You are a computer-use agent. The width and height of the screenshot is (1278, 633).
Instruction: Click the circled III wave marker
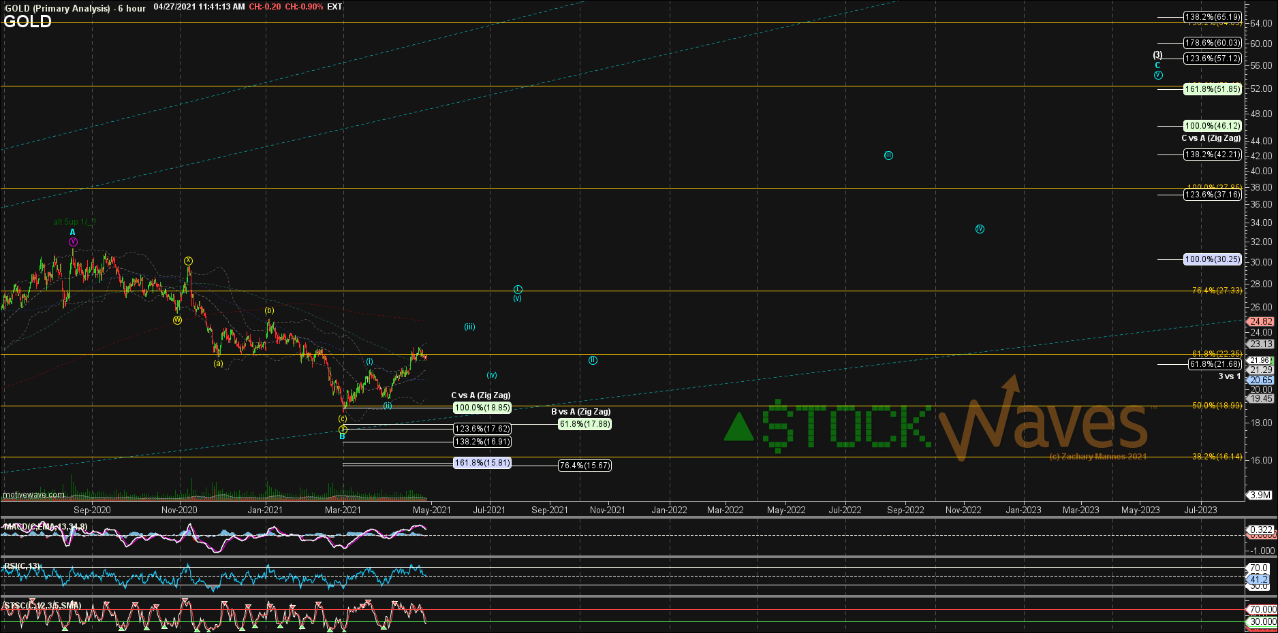(888, 156)
